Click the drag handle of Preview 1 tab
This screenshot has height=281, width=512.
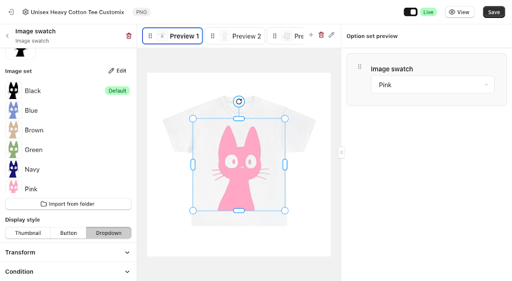point(150,36)
